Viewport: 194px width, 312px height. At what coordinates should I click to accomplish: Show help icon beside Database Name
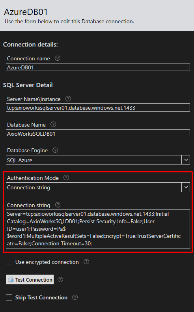(x=53, y=124)
